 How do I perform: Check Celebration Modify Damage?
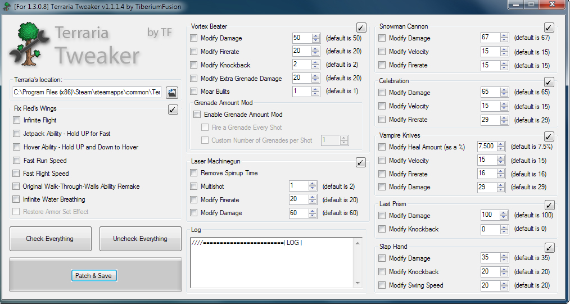pos(382,93)
